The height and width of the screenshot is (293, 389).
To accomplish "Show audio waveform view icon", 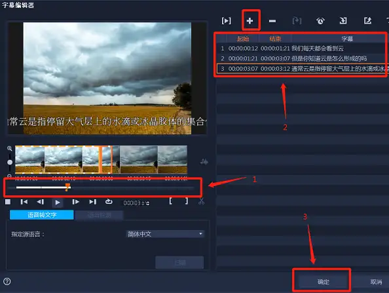I will [204, 162].
